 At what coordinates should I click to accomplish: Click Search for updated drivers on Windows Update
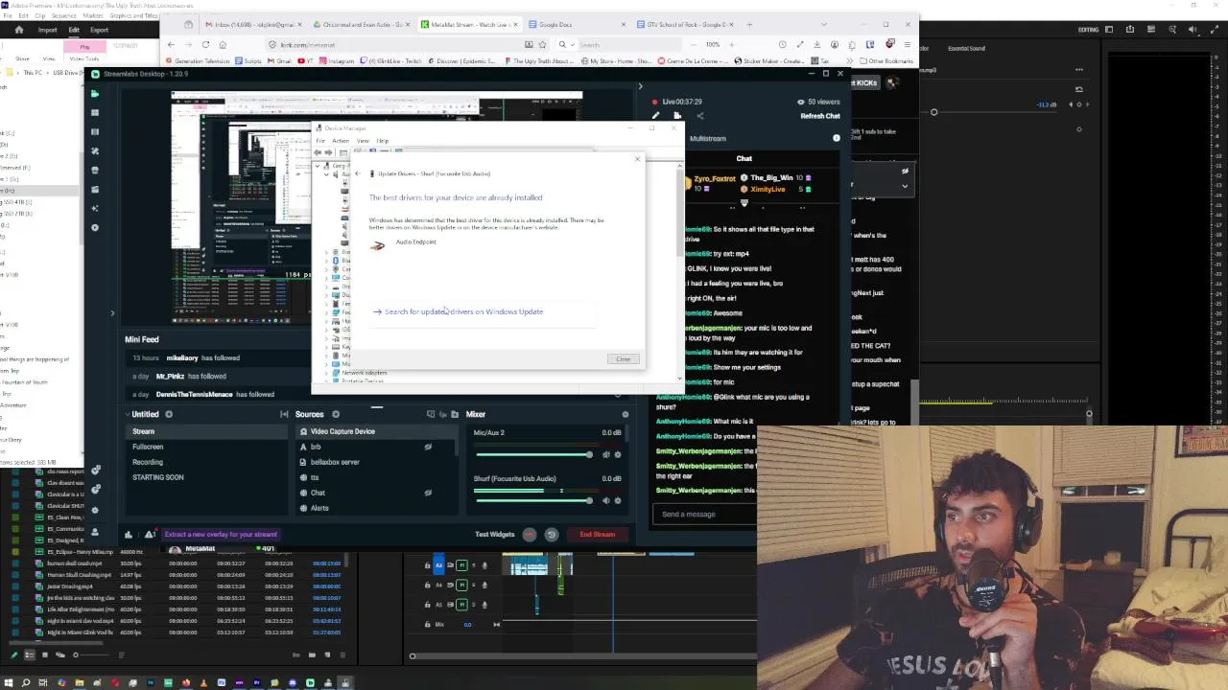463,311
